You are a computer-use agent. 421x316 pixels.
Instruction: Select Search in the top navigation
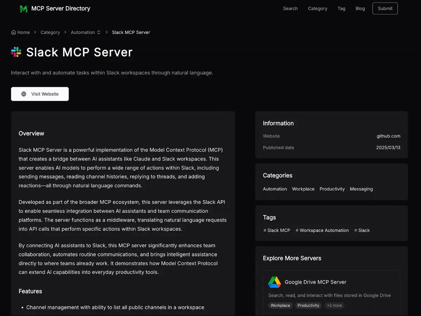click(x=290, y=8)
